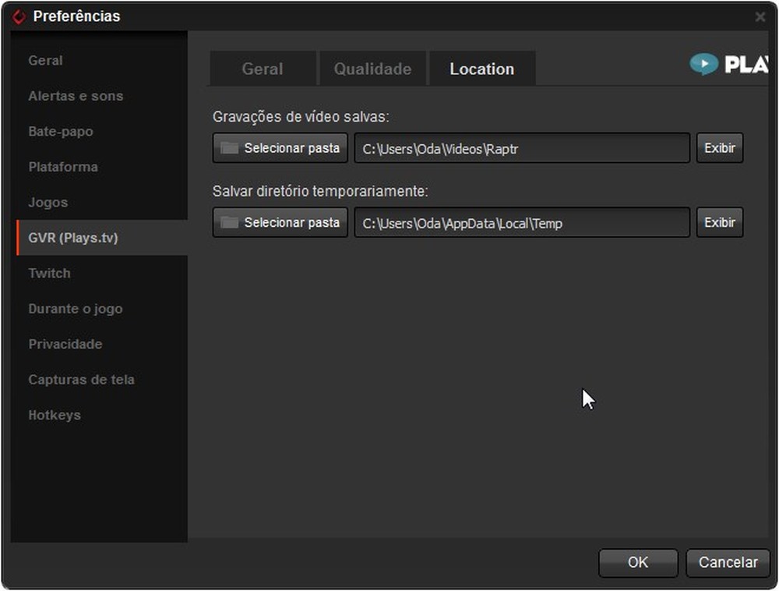Click Exibir for the Temp path

point(720,222)
